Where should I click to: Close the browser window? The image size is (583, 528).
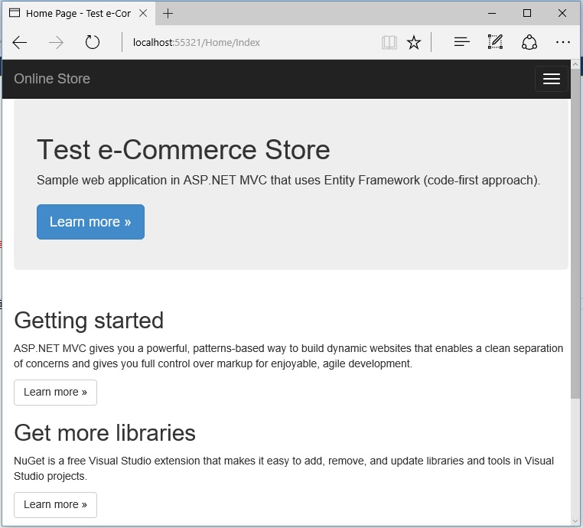click(x=562, y=13)
